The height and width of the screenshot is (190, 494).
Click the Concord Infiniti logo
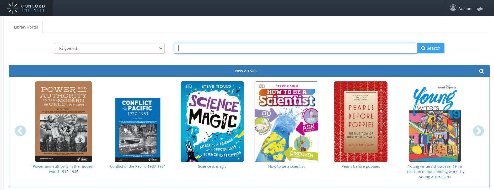26,8
